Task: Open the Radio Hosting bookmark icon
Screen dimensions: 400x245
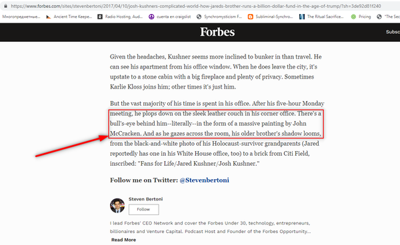Action: (x=100, y=17)
